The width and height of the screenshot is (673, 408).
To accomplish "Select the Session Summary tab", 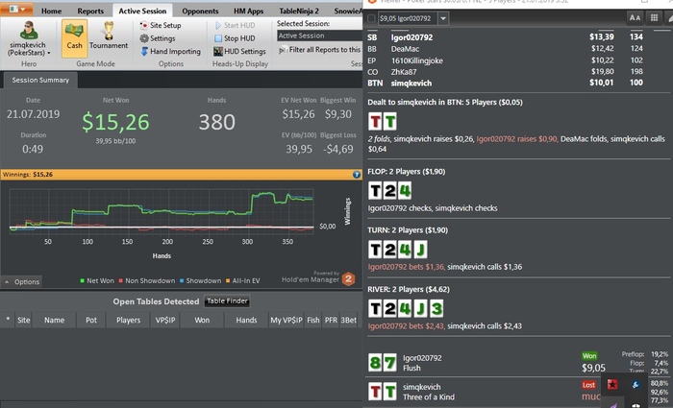I will [40, 80].
